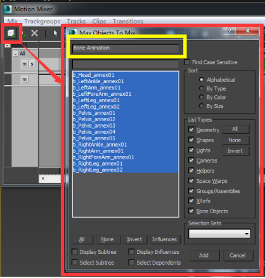Viewport: 265px width, 278px height.
Task: Click the 3ds Max icon in Motion Mixer title
Action: pyautogui.click(x=8, y=9)
